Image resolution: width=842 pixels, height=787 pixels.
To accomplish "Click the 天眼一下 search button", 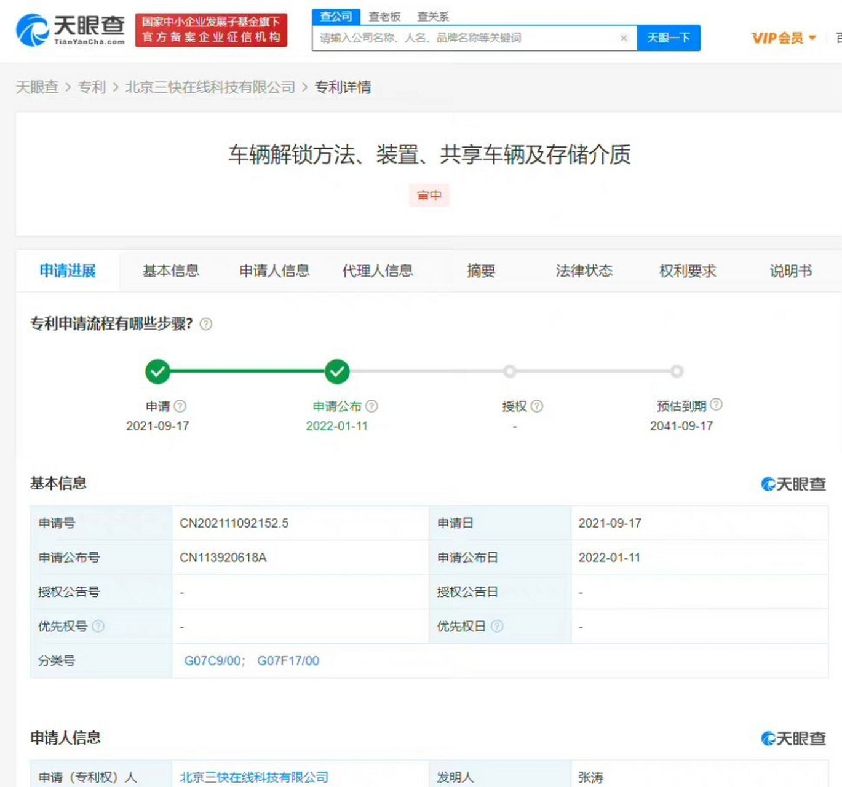I will [669, 38].
